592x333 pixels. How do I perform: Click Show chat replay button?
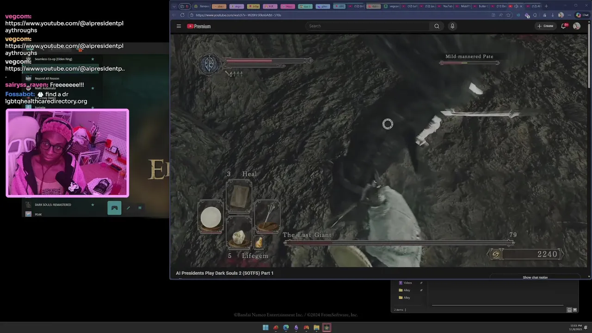(535, 277)
